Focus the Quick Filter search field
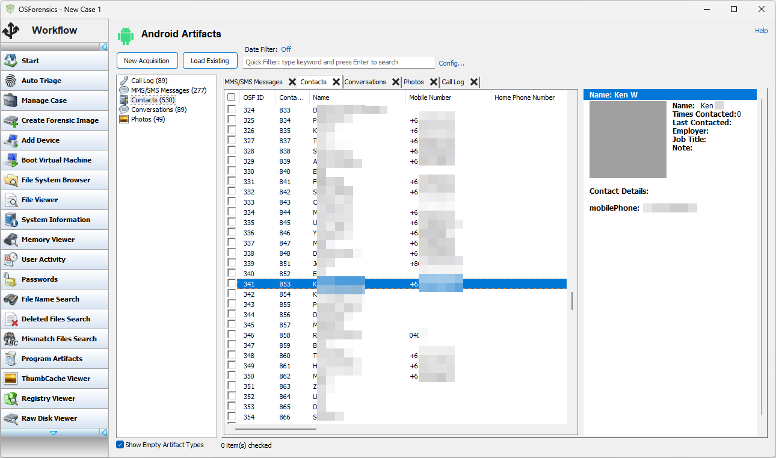The image size is (776, 458). click(339, 62)
